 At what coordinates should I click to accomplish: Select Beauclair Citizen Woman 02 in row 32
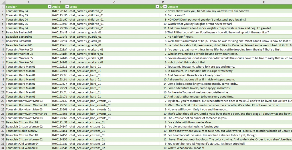[x=29, y=139]
